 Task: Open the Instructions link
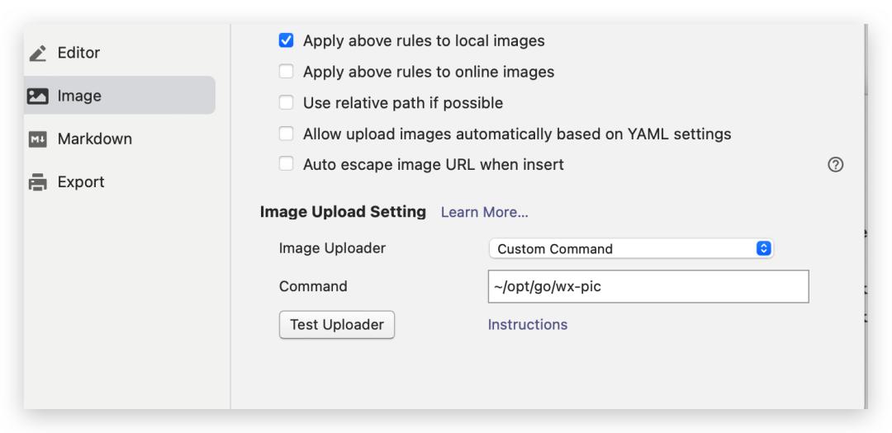(527, 324)
